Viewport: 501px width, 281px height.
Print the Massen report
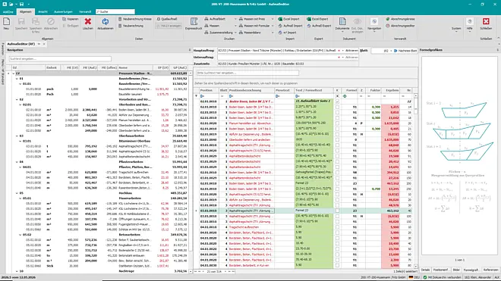[x=212, y=26]
